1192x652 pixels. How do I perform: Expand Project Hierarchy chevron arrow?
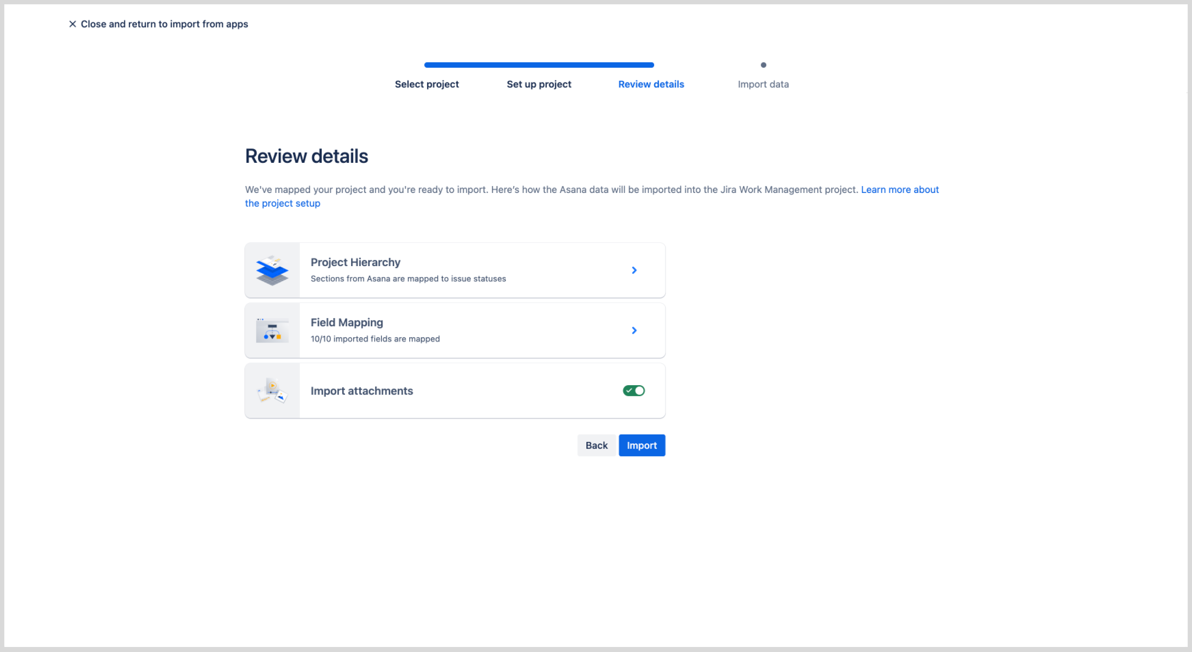(x=634, y=270)
